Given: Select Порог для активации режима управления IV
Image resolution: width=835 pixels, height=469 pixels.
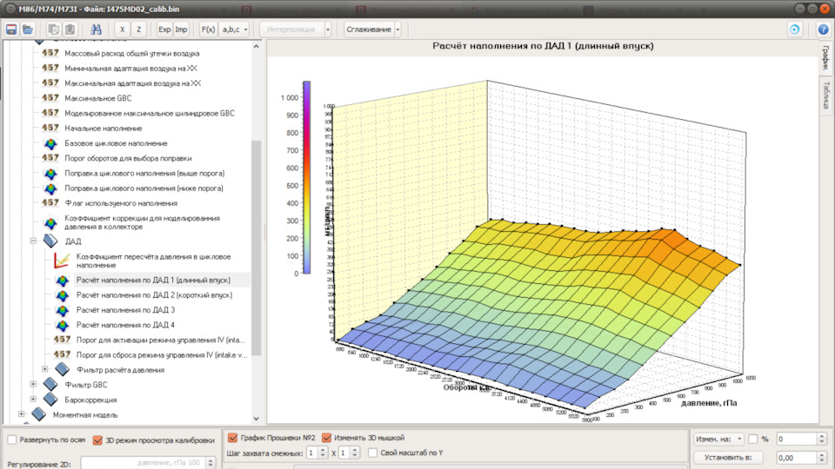Looking at the screenshot, I should tap(160, 340).
